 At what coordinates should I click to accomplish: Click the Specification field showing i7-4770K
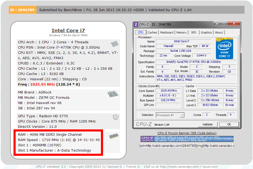(x=196, y=62)
